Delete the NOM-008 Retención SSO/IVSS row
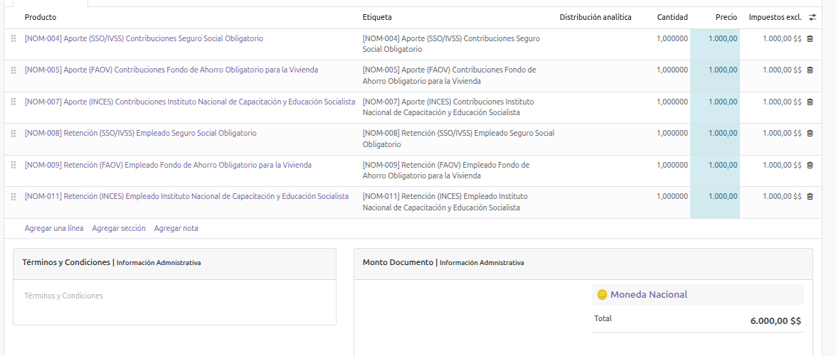Screen dimensions: 836x356 pyautogui.click(x=810, y=134)
